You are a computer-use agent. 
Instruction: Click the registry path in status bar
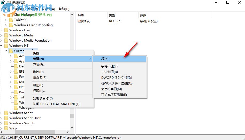click(x=61, y=138)
